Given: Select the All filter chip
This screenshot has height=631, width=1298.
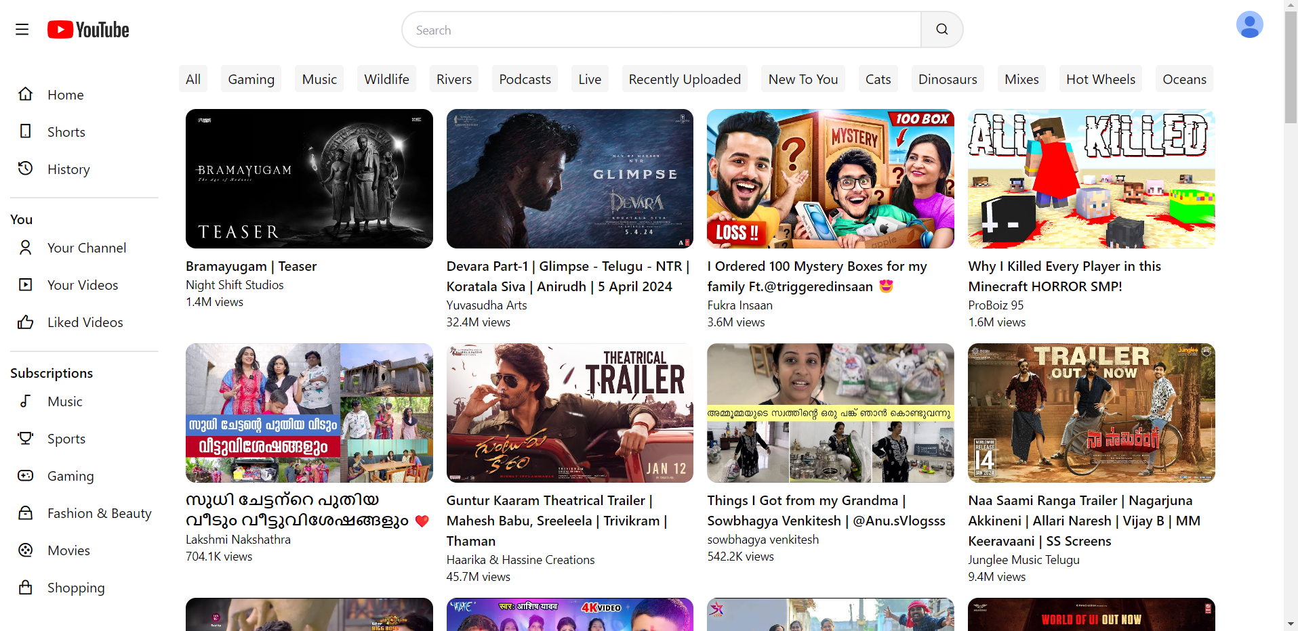Looking at the screenshot, I should point(193,79).
